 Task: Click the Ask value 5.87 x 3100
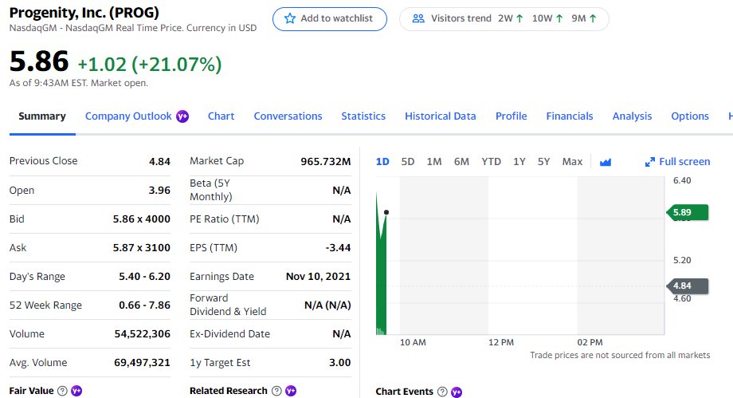point(142,248)
